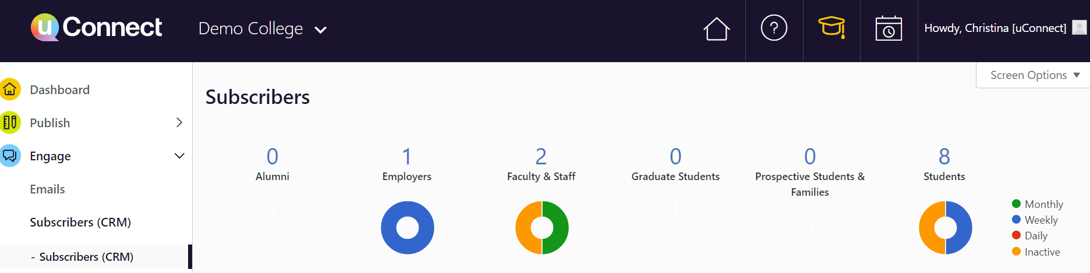
Task: Click the home icon in top bar
Action: click(716, 29)
